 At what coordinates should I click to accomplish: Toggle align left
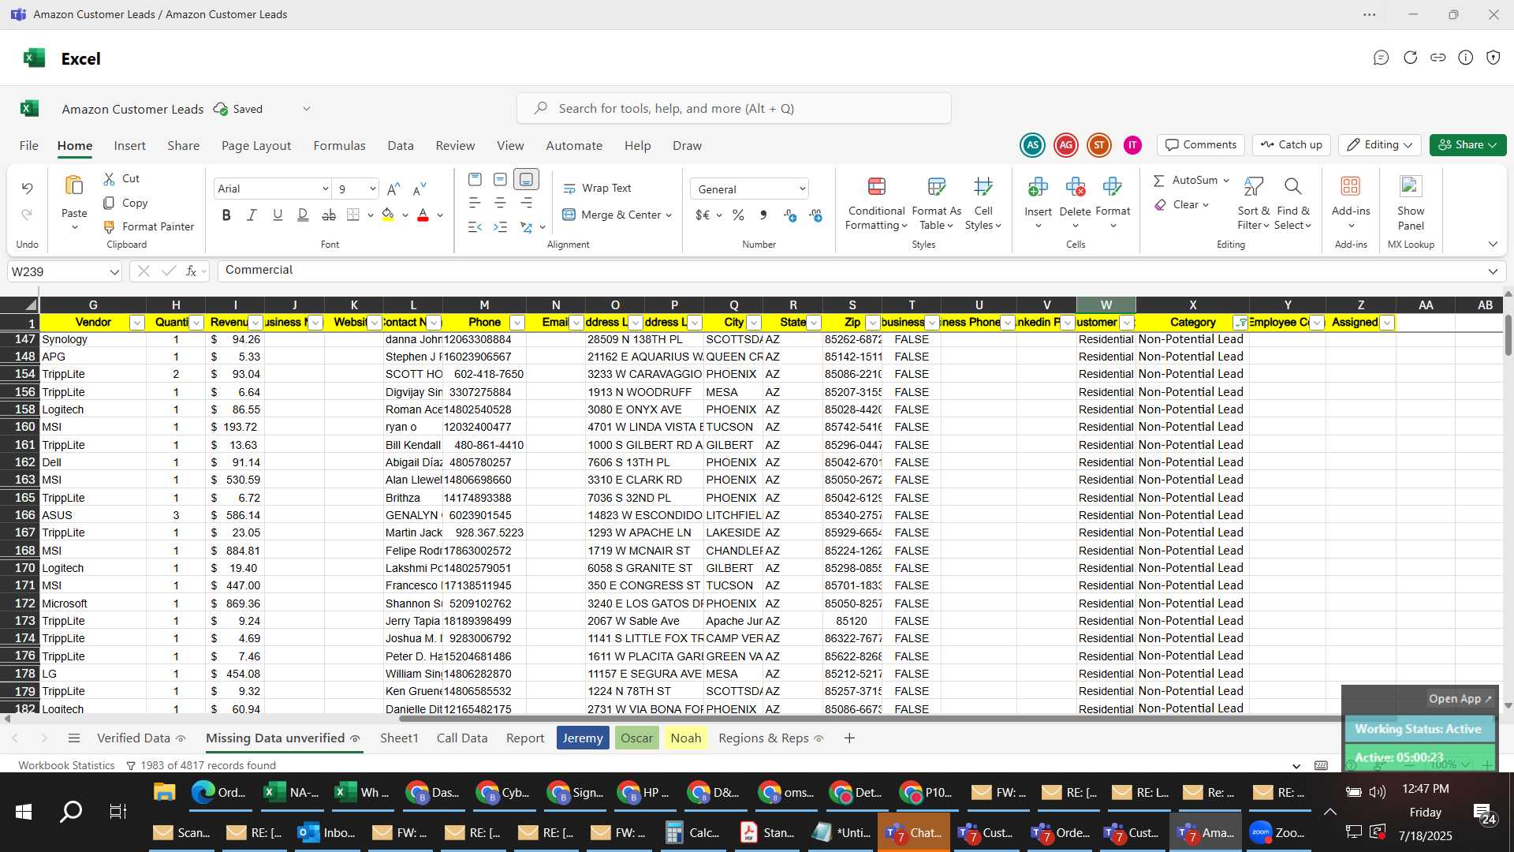pyautogui.click(x=475, y=204)
